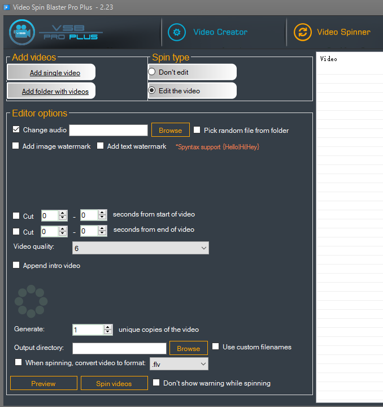Increase first end-of-video cut value

tap(63, 229)
